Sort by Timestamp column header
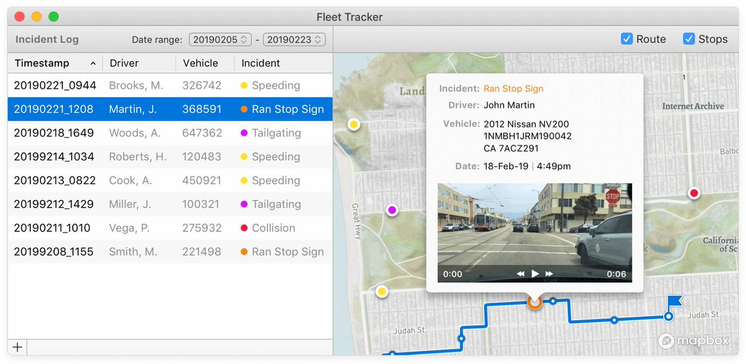 tap(55, 63)
